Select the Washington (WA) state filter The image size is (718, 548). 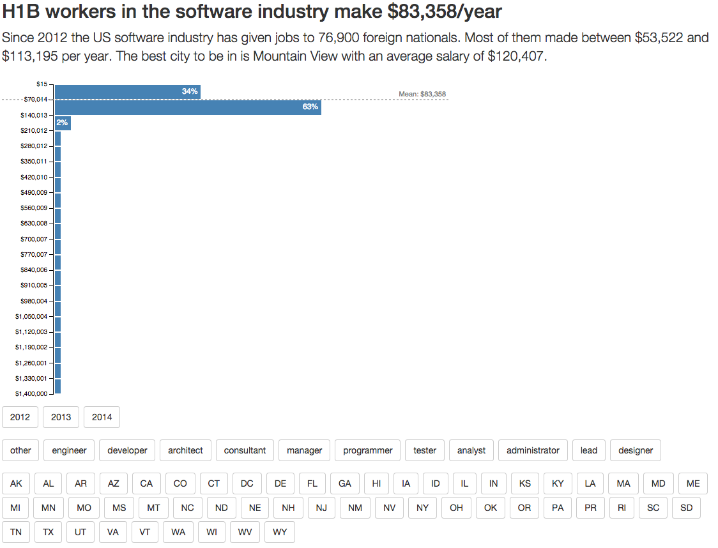178,532
